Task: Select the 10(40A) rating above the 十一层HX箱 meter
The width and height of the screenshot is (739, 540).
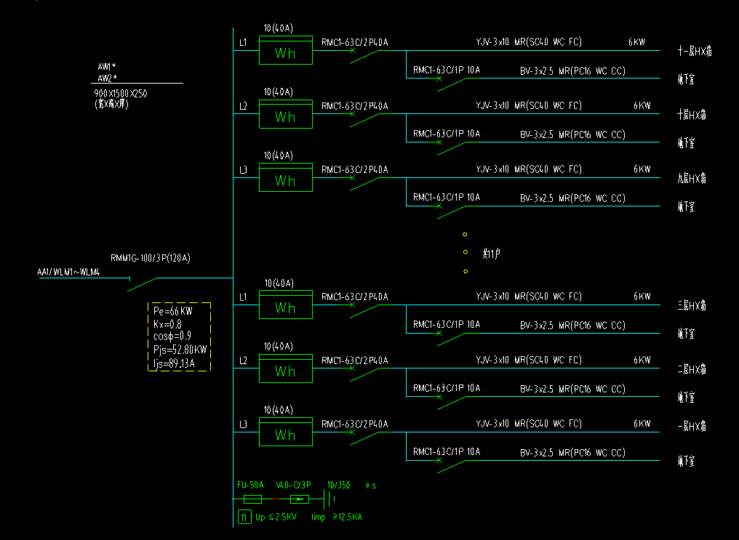Action: [x=279, y=28]
